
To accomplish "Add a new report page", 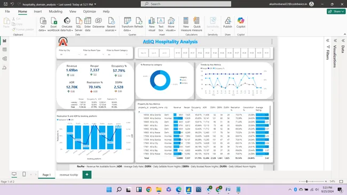I will pos(87,175).
